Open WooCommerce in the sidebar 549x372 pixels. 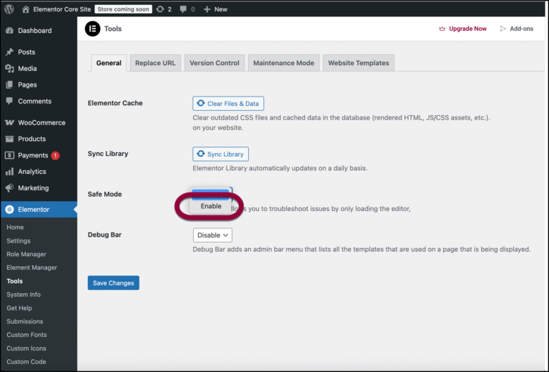pyautogui.click(x=41, y=122)
